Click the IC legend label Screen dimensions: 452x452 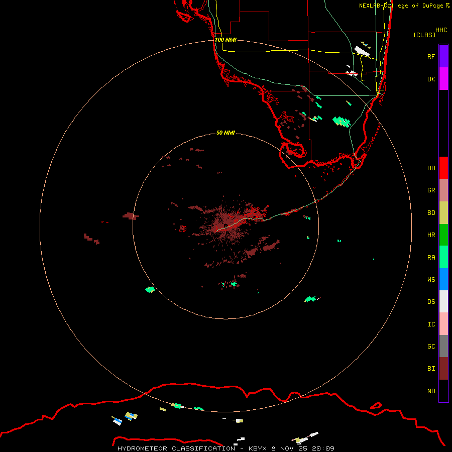click(431, 324)
